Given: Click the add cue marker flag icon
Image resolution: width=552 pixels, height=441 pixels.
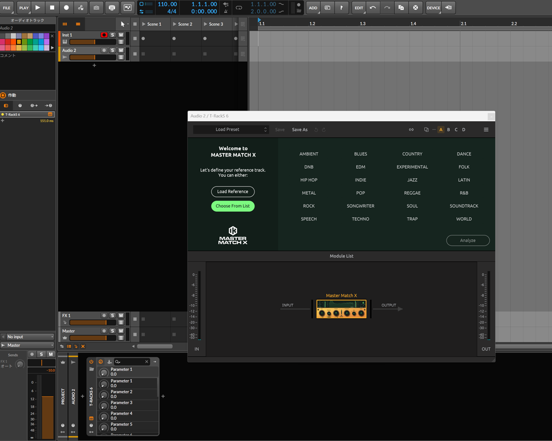Looking at the screenshot, I should (342, 7).
